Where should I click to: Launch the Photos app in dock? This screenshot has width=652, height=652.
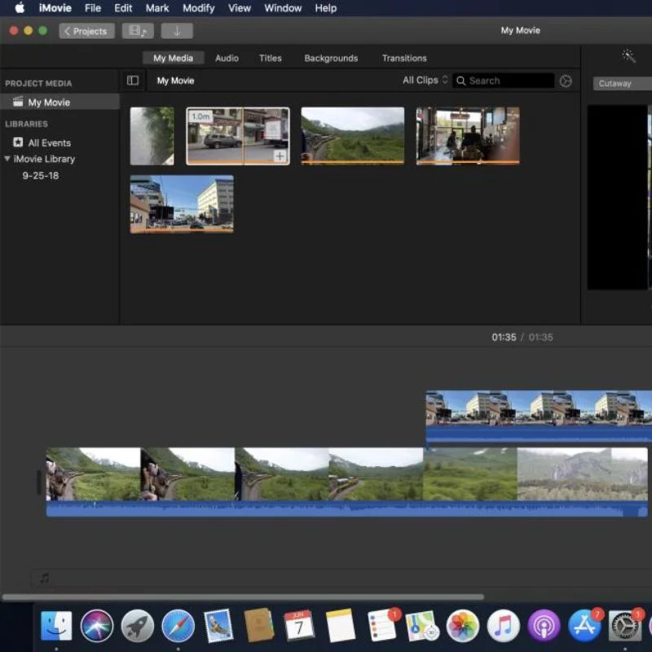pyautogui.click(x=463, y=626)
